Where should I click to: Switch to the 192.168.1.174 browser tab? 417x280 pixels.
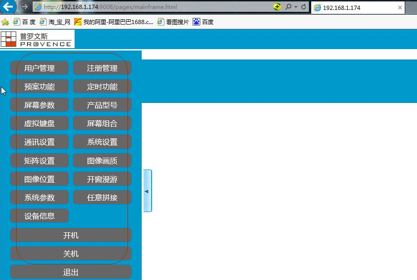[x=357, y=8]
